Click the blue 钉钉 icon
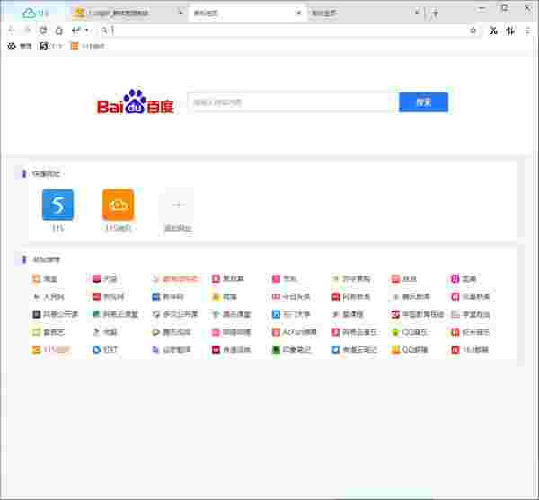The image size is (539, 500). coord(96,349)
